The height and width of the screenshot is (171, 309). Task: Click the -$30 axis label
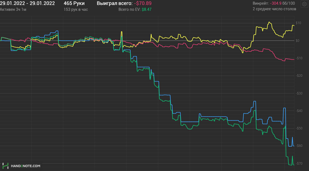299,93
